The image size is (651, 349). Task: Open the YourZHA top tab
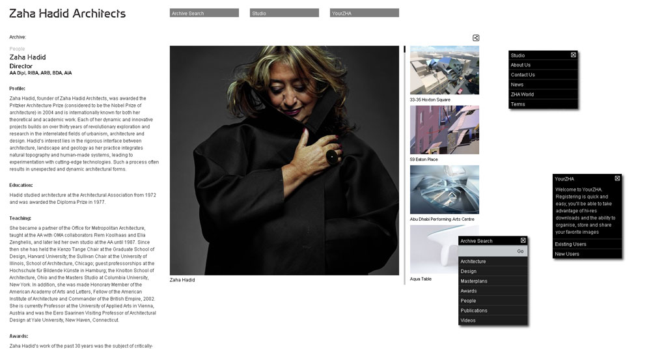click(x=365, y=13)
